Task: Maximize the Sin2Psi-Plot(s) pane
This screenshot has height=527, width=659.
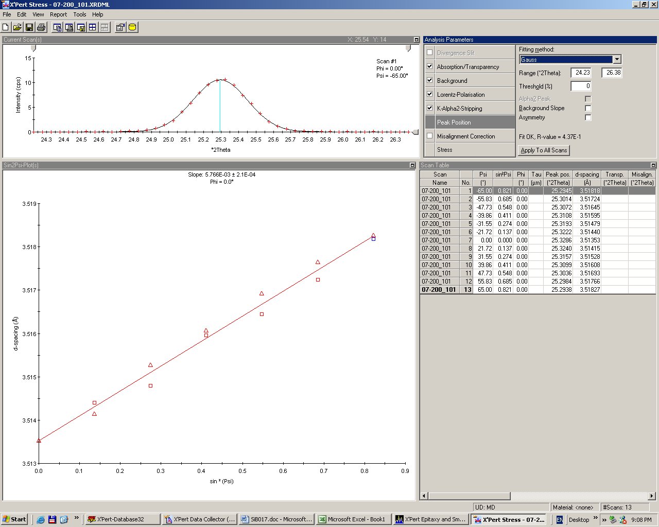Action: 412,165
